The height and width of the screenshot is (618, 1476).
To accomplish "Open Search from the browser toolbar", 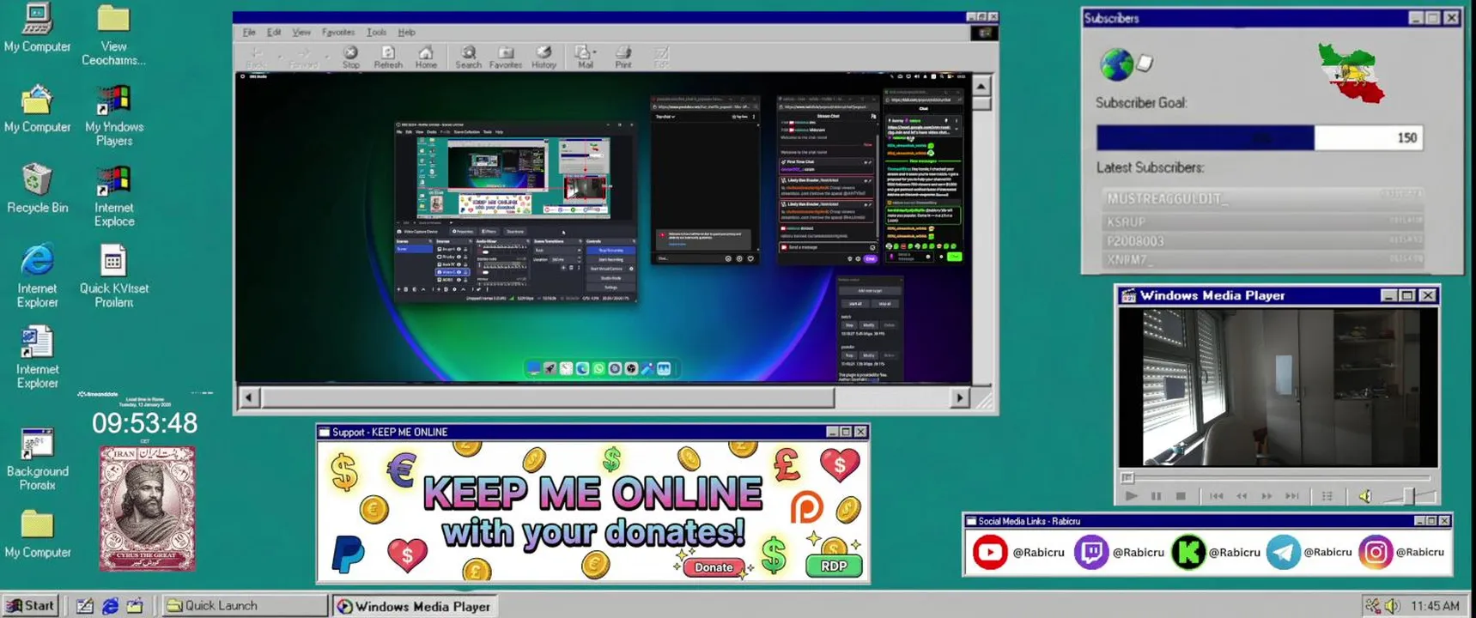I will tap(468, 57).
